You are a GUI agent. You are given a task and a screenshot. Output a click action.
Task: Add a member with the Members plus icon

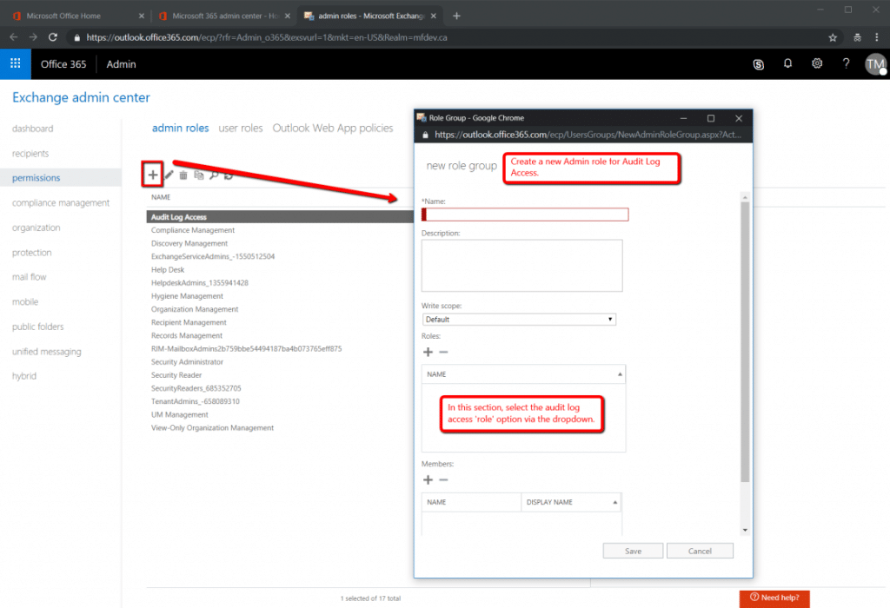pos(428,479)
